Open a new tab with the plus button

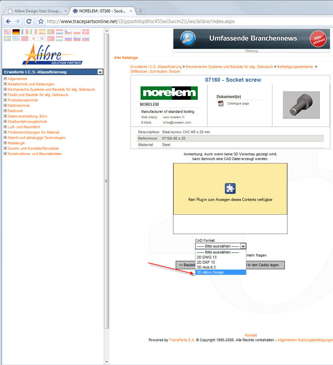tap(140, 11)
